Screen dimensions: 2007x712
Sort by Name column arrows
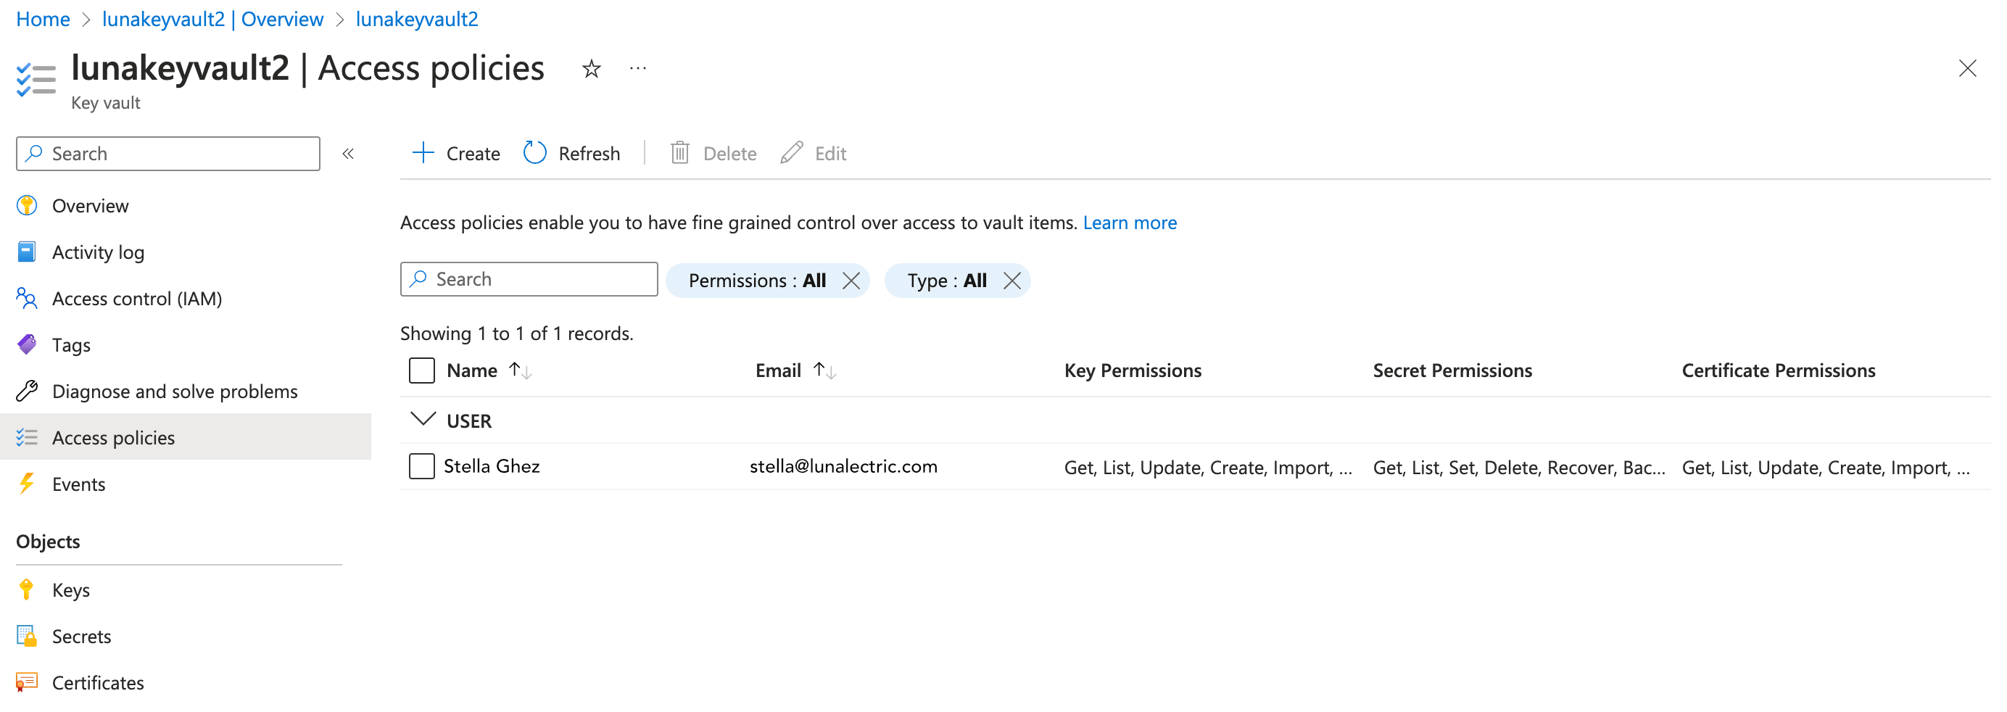pos(521,371)
